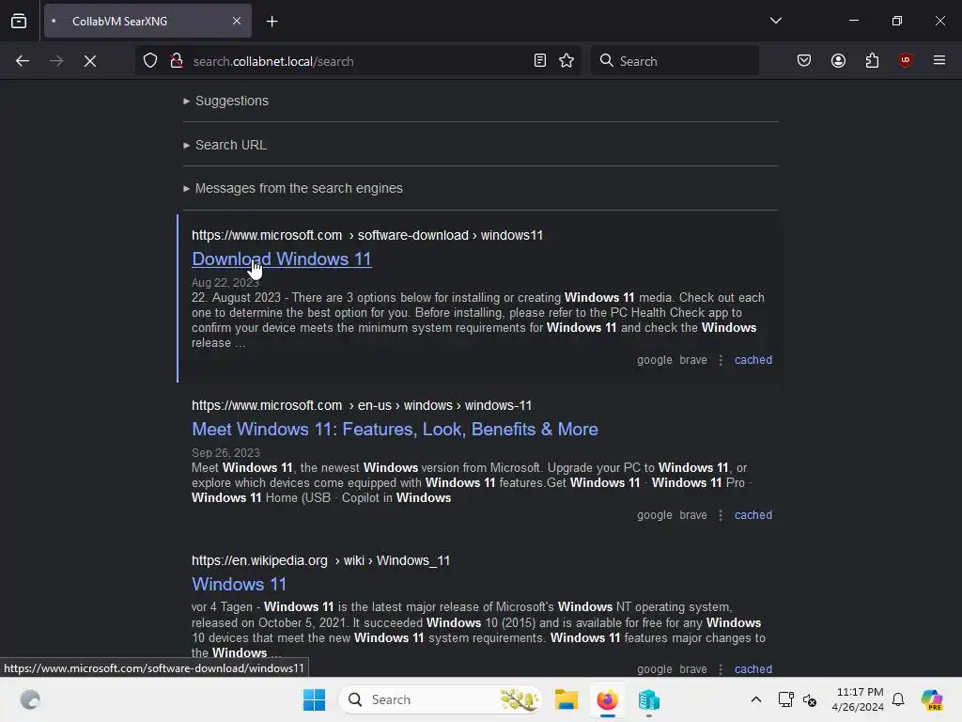Open more options dots for Wikipedia result
This screenshot has height=722, width=962.
coord(721,669)
